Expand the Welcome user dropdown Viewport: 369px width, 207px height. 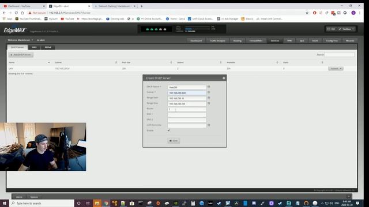[x=21, y=40]
